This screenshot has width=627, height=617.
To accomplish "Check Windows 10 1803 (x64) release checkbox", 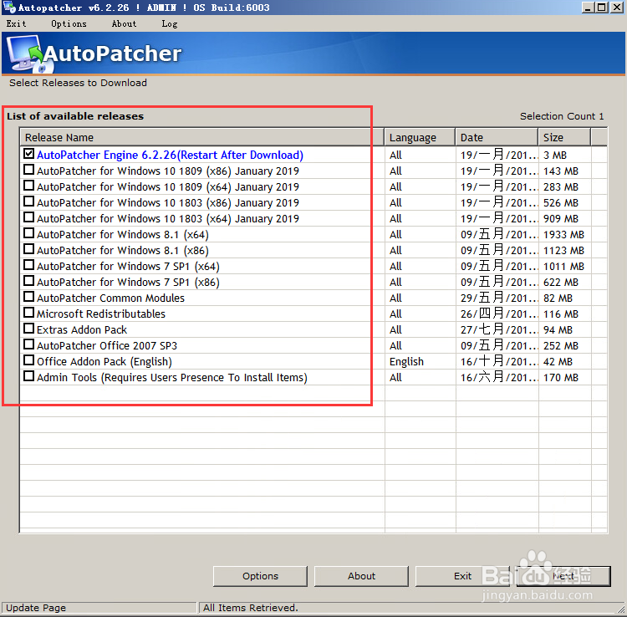I will (x=28, y=217).
